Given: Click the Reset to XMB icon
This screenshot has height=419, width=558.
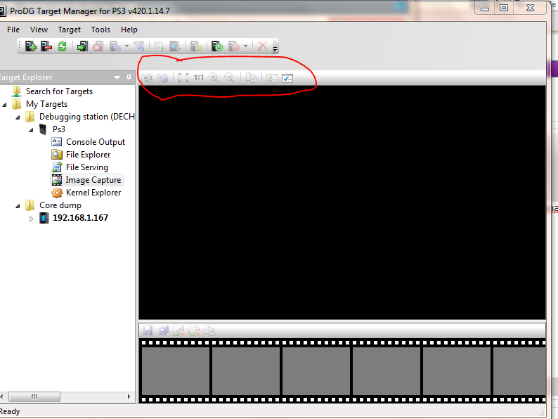Looking at the screenshot, I should coord(138,46).
